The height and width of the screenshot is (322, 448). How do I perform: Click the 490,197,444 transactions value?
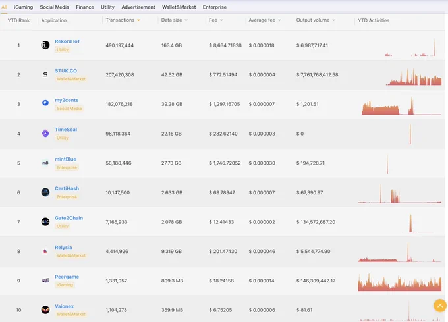tap(119, 45)
